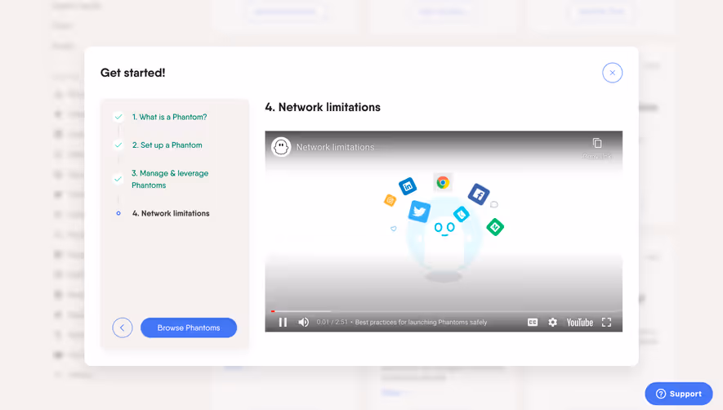The image size is (723, 410).
Task: Copy the video link
Action: (x=597, y=148)
